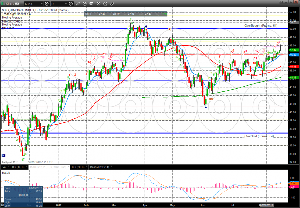Select the pencil drawing tools icon
300x208 pixels.
click(x=78, y=4)
